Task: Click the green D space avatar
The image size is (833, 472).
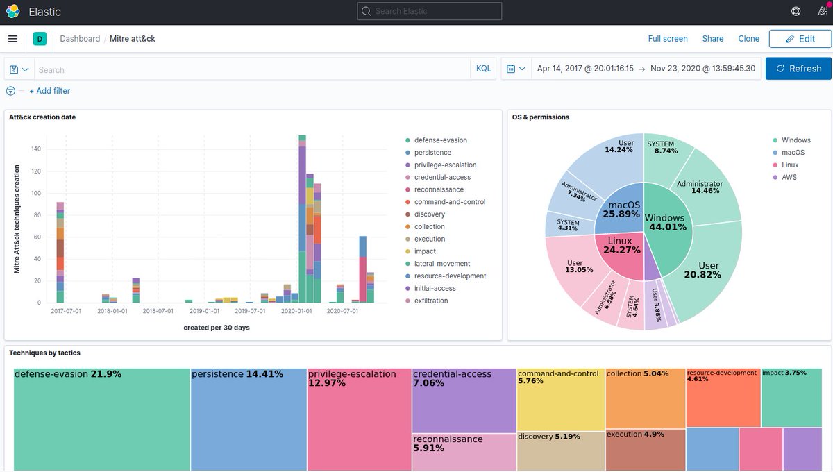Action: pyautogui.click(x=40, y=39)
